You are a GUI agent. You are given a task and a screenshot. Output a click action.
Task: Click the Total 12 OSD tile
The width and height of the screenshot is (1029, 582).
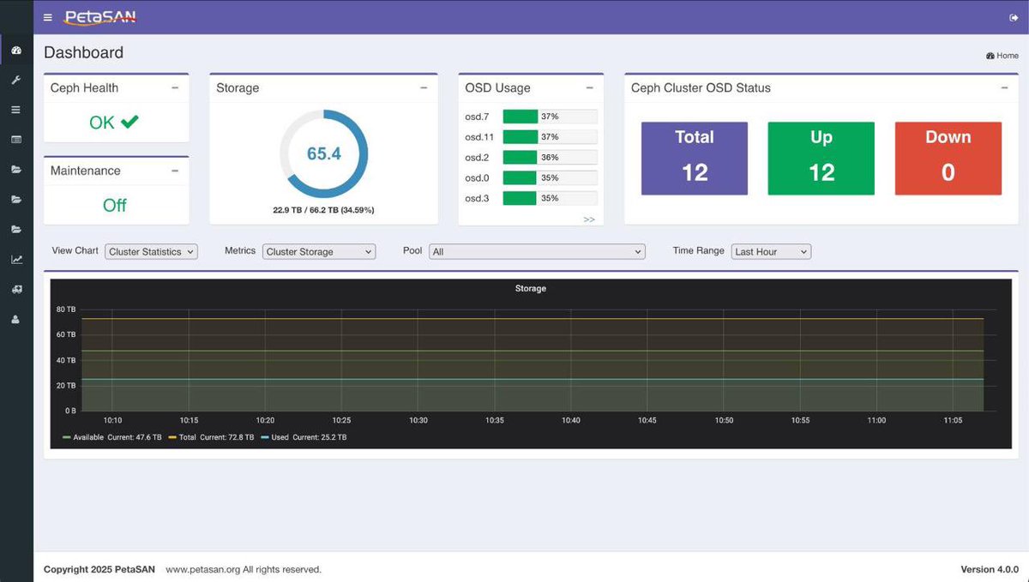pyautogui.click(x=695, y=159)
